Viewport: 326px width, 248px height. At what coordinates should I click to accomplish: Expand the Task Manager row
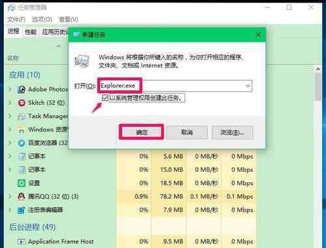(x=10, y=116)
